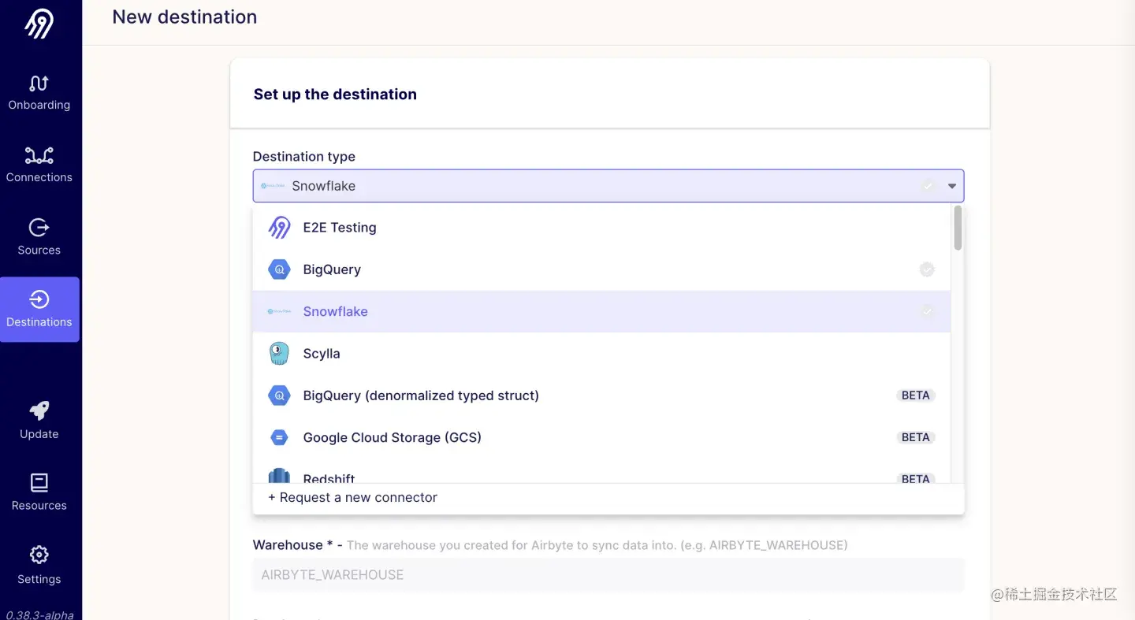The image size is (1135, 620).
Task: Select E2E Testing from the list
Action: pyautogui.click(x=340, y=228)
